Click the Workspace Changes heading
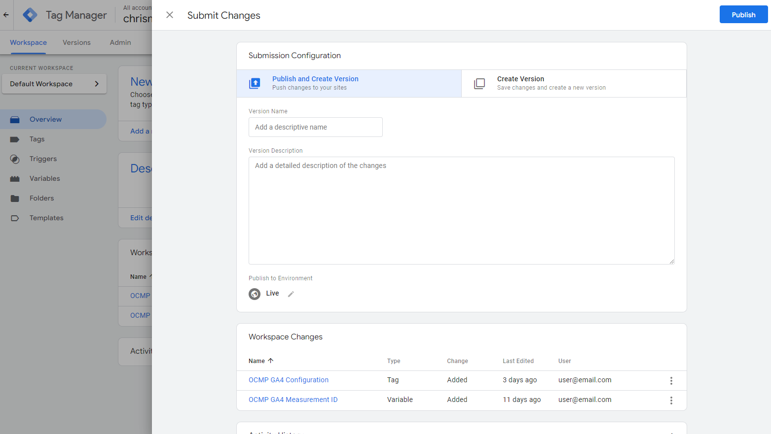The height and width of the screenshot is (434, 771). pos(286,337)
